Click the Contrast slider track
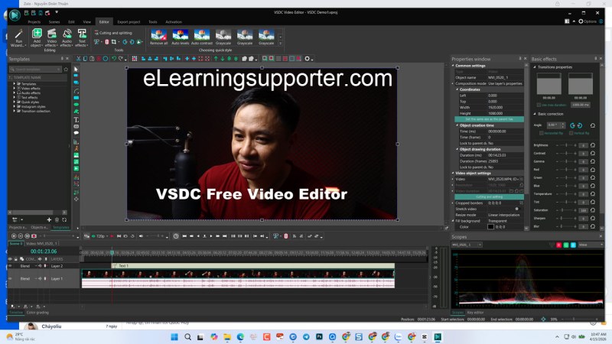This screenshot has width=612, height=344. point(566,154)
